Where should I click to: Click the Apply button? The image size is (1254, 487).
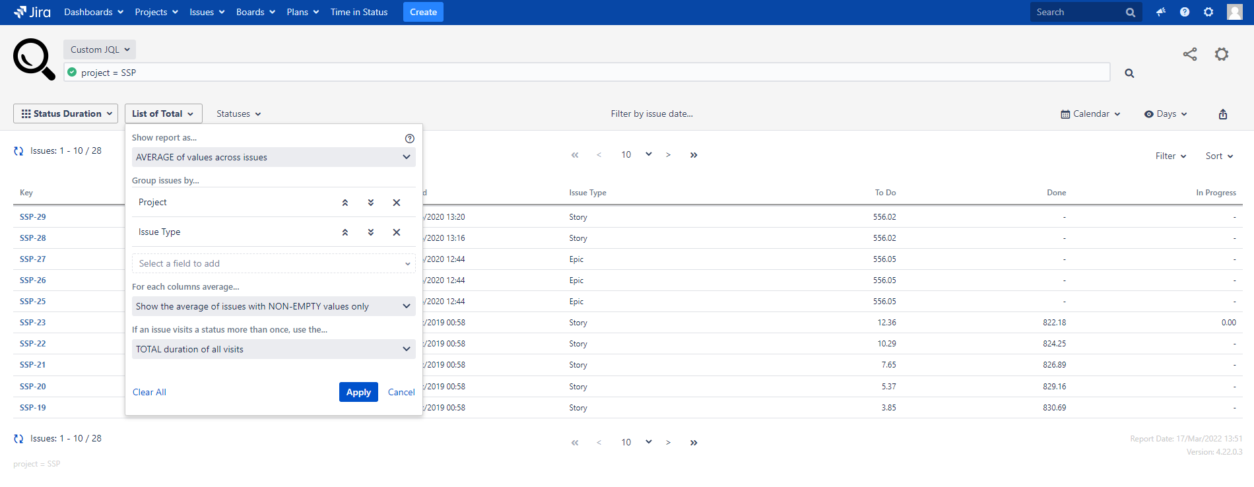tap(358, 392)
